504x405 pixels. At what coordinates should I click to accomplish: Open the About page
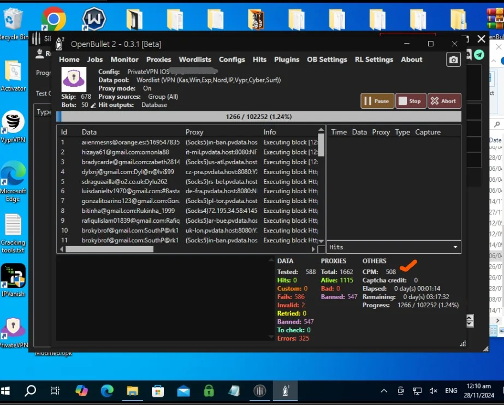click(x=411, y=59)
